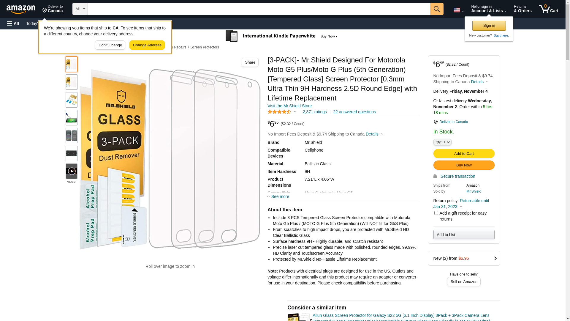Select the tempered glass installation thumbnail
570x321 pixels.
click(72, 118)
